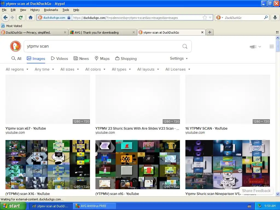Image resolution: width=280 pixels, height=210 pixels.
Task: Click the DuckDuckGo duck logo
Action: point(16,46)
